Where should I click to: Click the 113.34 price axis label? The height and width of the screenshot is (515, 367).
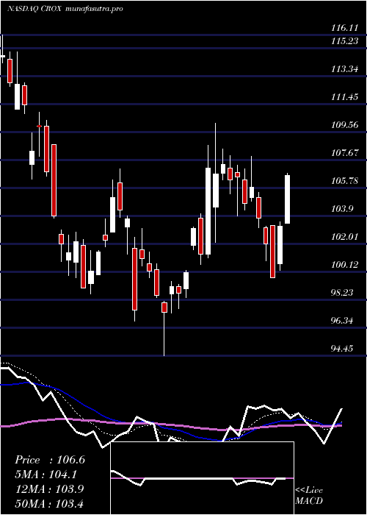(344, 69)
